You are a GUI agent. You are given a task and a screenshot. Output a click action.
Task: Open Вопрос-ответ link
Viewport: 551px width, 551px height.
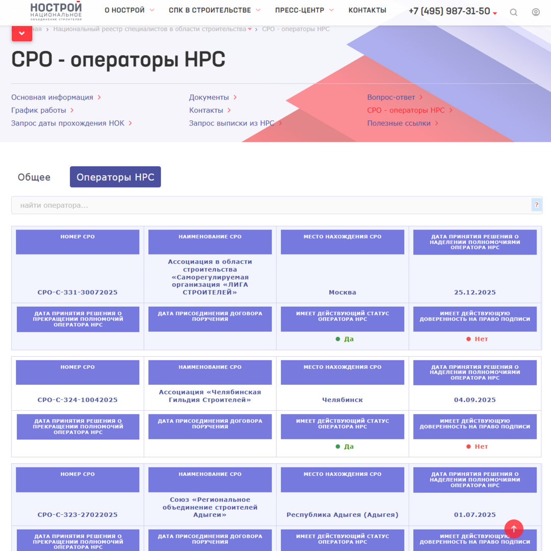pyautogui.click(x=391, y=97)
